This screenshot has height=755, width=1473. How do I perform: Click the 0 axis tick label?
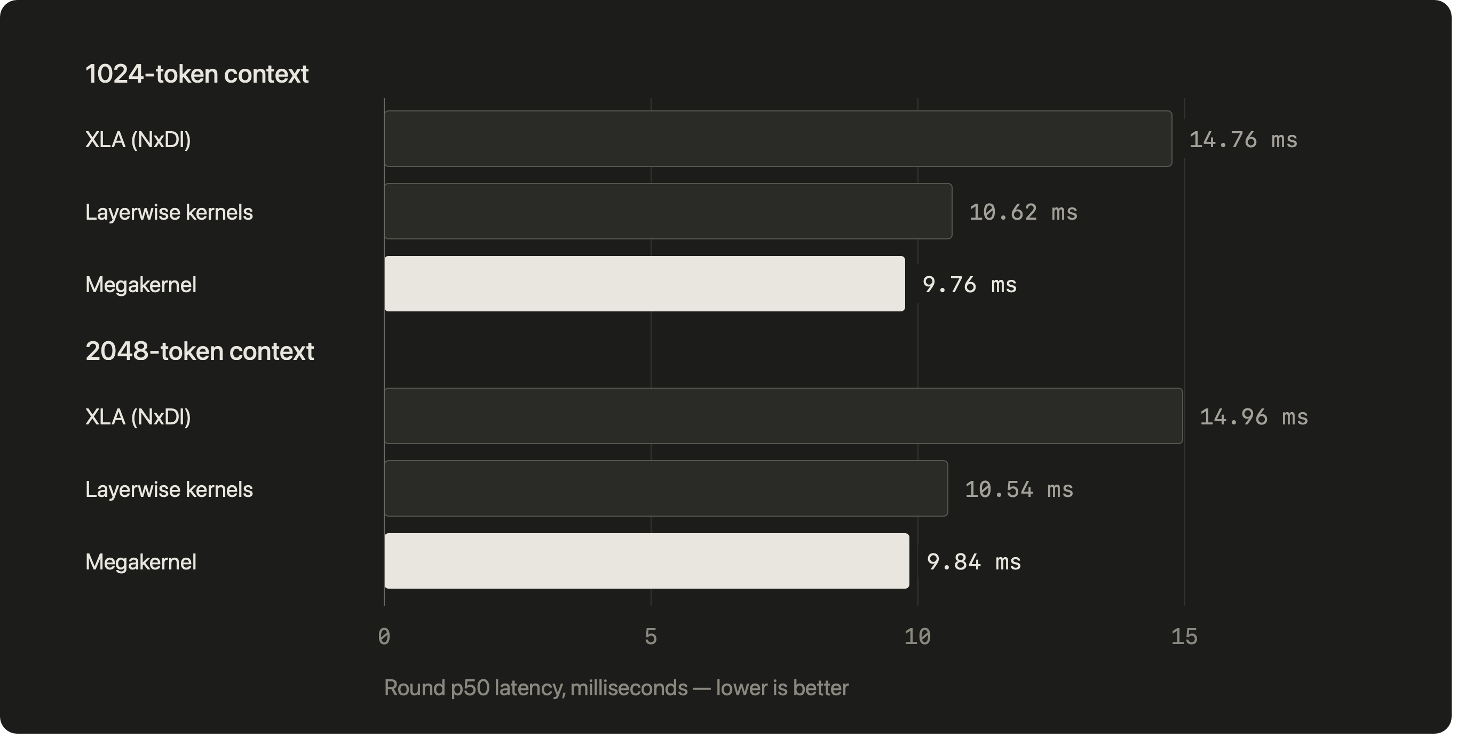tap(384, 637)
